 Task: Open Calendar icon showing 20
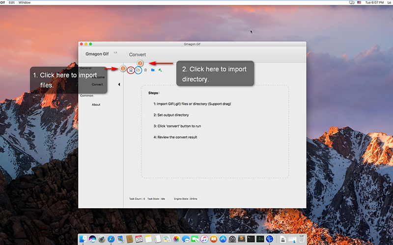pyautogui.click(x=139, y=239)
